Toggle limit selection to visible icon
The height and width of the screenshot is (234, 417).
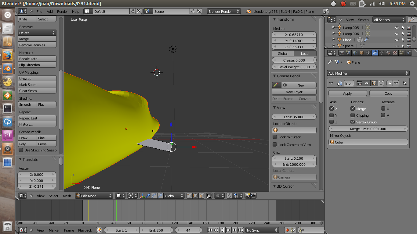(209, 196)
